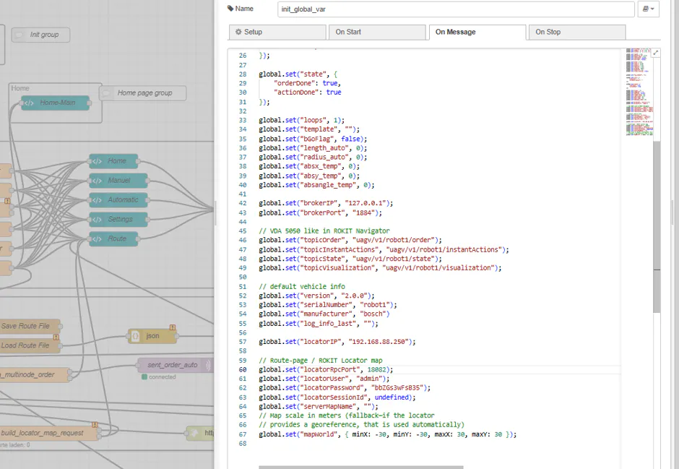Select the Home template node
The width and height of the screenshot is (679, 469).
pyautogui.click(x=113, y=161)
